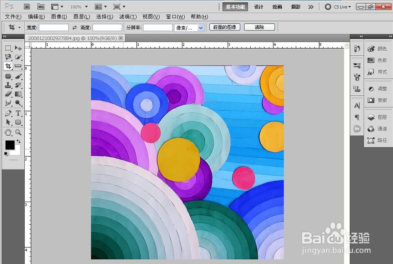
Task: Select the Clone Stamp tool
Action: point(8,85)
